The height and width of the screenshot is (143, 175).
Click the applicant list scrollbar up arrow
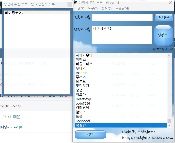pyautogui.click(x=169, y=55)
